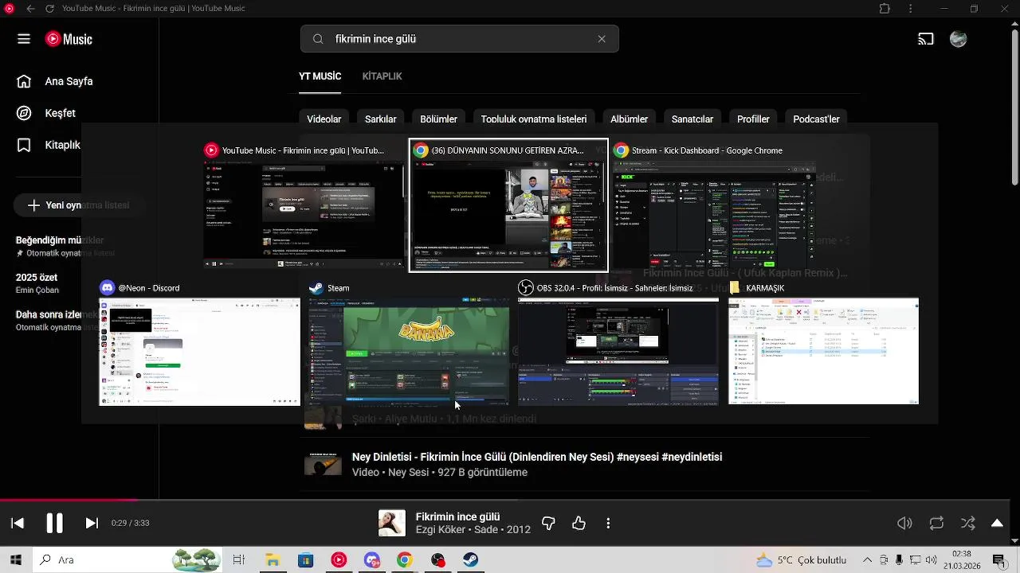Switch to the KARMAŞIK folder window
Screen dimensions: 1020x573
click(823, 352)
